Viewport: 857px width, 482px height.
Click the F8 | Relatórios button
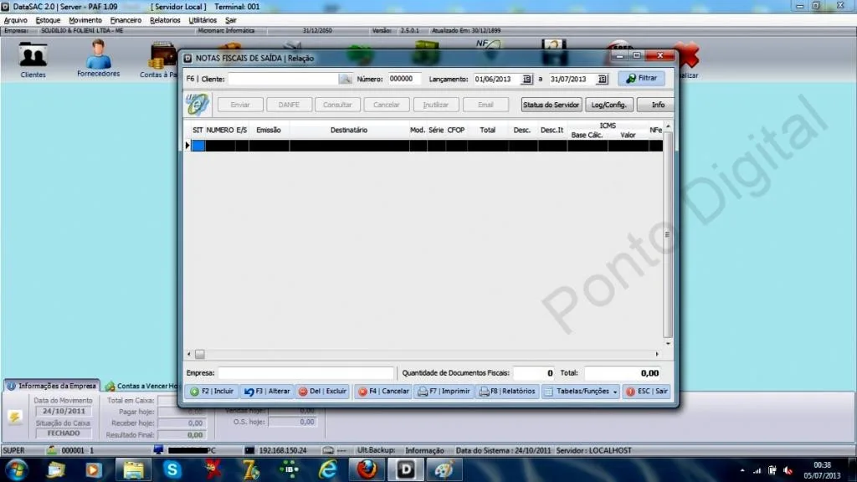click(x=507, y=392)
